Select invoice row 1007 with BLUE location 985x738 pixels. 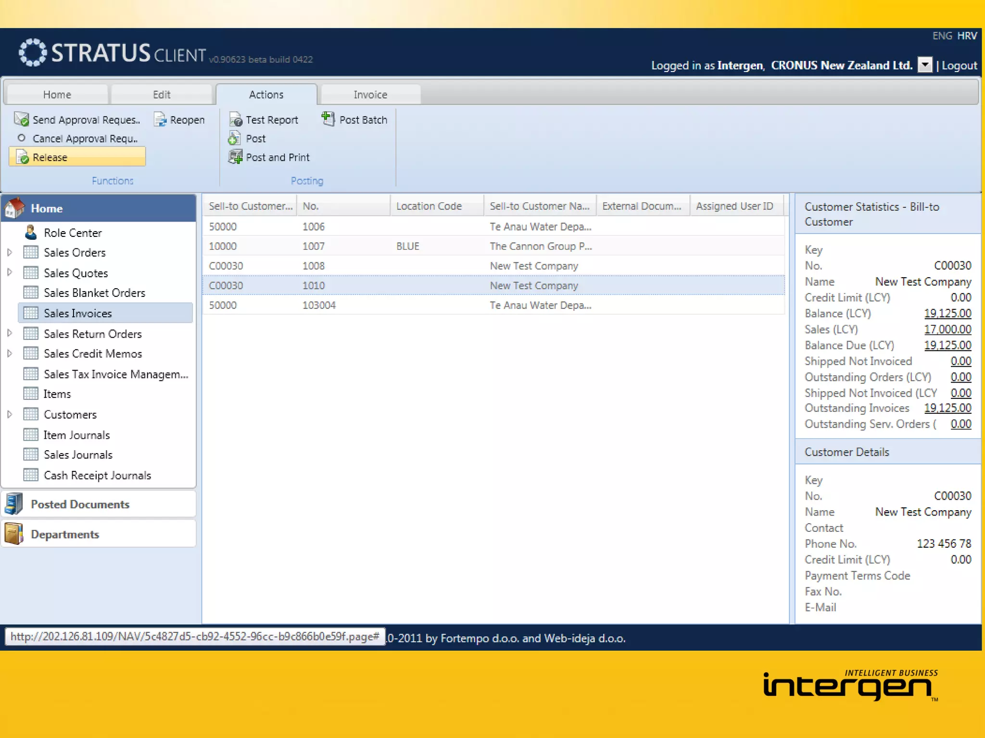click(494, 246)
